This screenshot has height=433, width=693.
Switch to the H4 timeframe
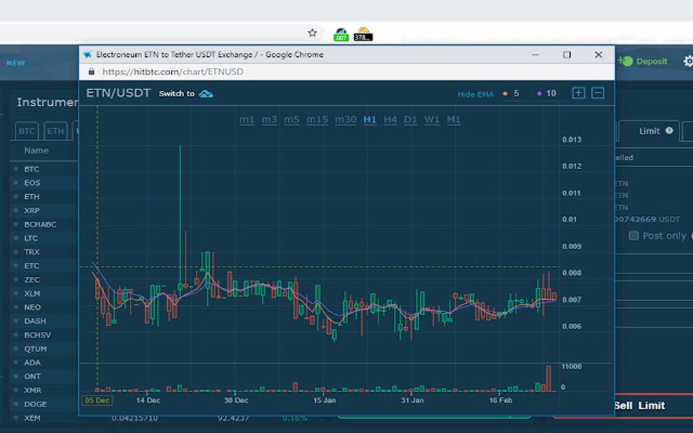(x=390, y=119)
